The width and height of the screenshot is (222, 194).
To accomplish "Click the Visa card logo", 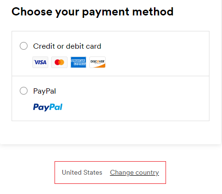I will [x=40, y=62].
